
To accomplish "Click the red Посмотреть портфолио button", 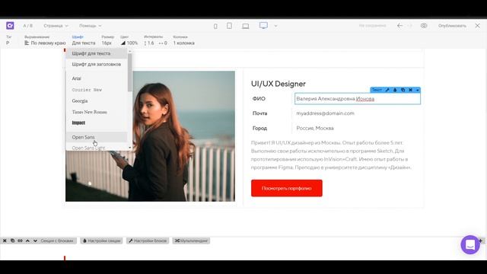I will 287,188.
